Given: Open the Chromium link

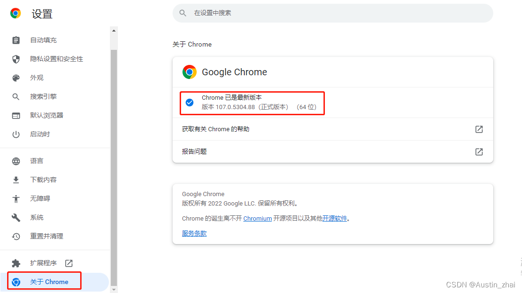Looking at the screenshot, I should click(257, 218).
